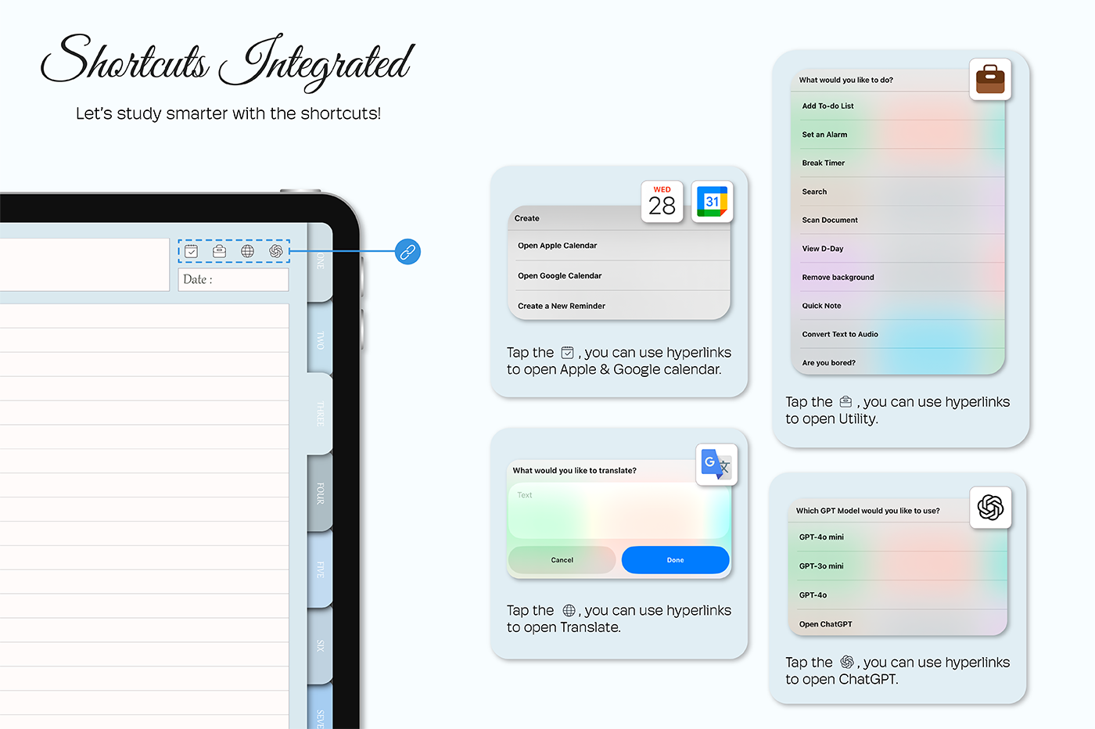Click the Google Translate app icon
The width and height of the screenshot is (1095, 729).
coord(716,465)
